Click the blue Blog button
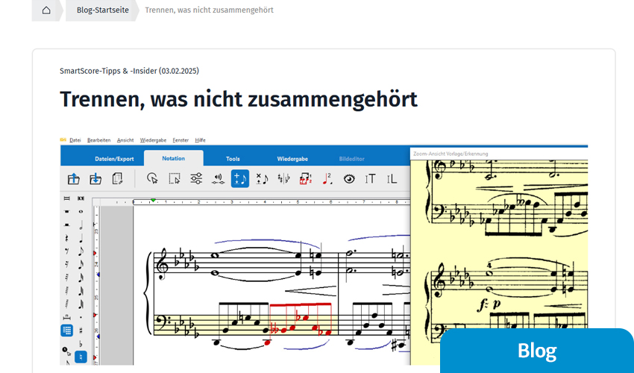634x373 pixels. pos(537,351)
